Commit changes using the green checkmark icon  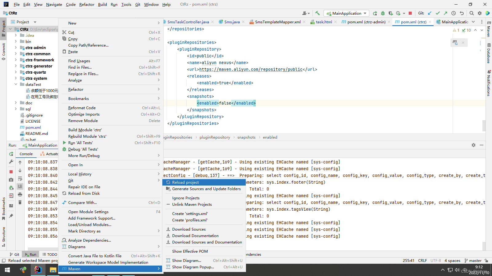point(437,13)
